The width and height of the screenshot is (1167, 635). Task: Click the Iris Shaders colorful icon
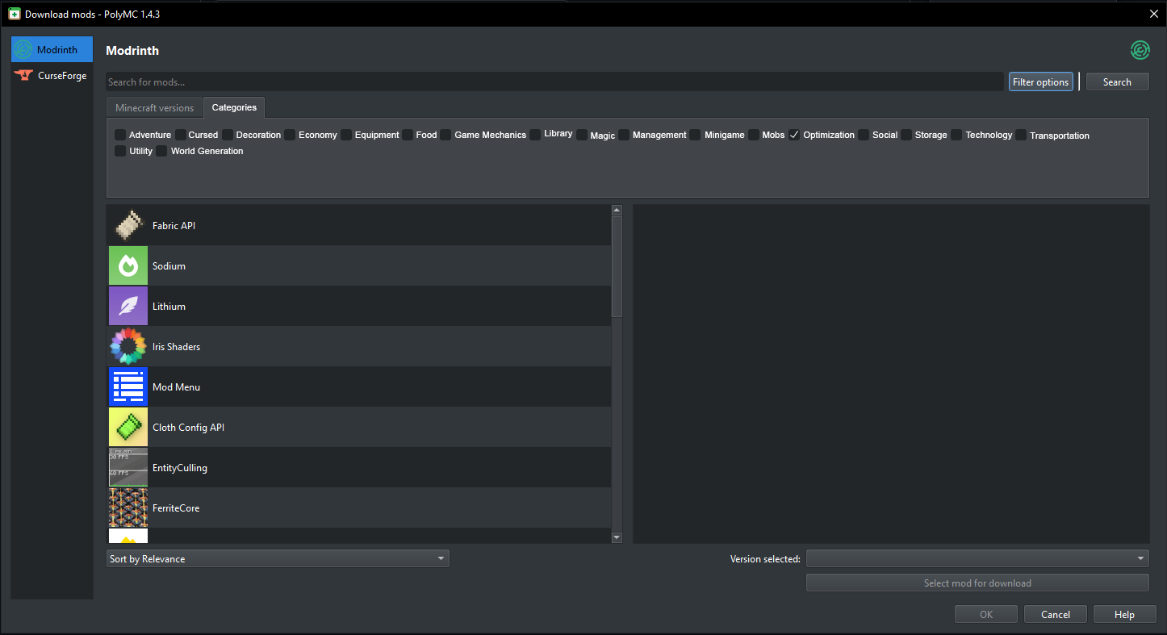coord(128,346)
